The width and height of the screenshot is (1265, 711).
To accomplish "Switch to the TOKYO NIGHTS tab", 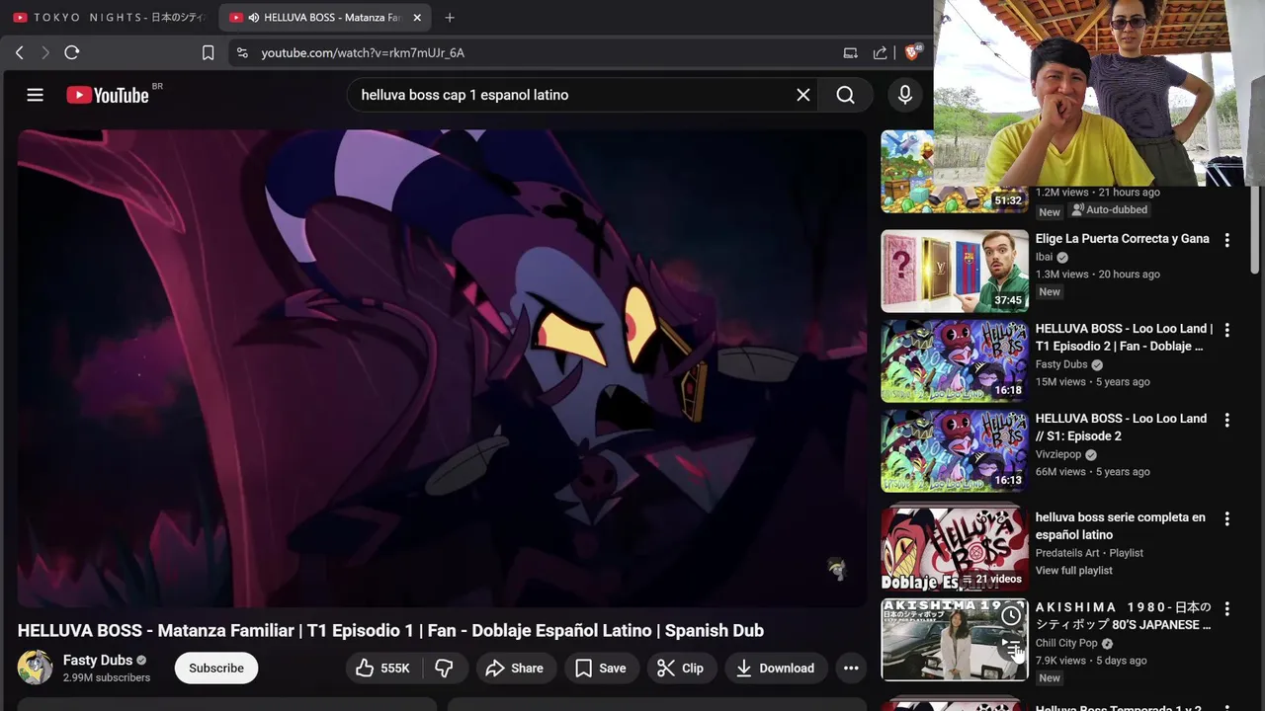I will pos(109,17).
